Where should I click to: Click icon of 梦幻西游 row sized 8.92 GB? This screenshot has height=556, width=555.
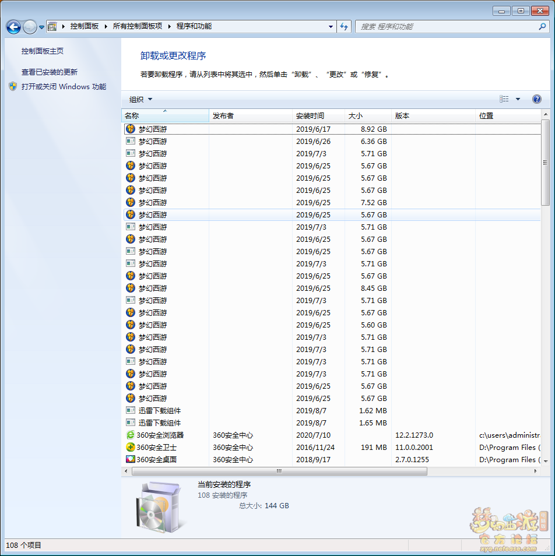[x=131, y=129]
